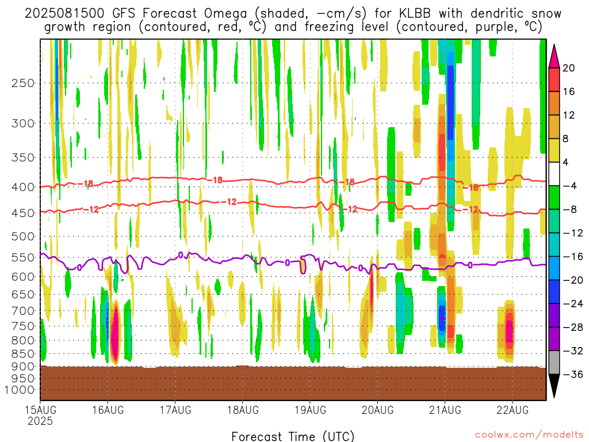Select the 17AUG date label on time axis
Screen dimensions: 589x442
coord(175,410)
